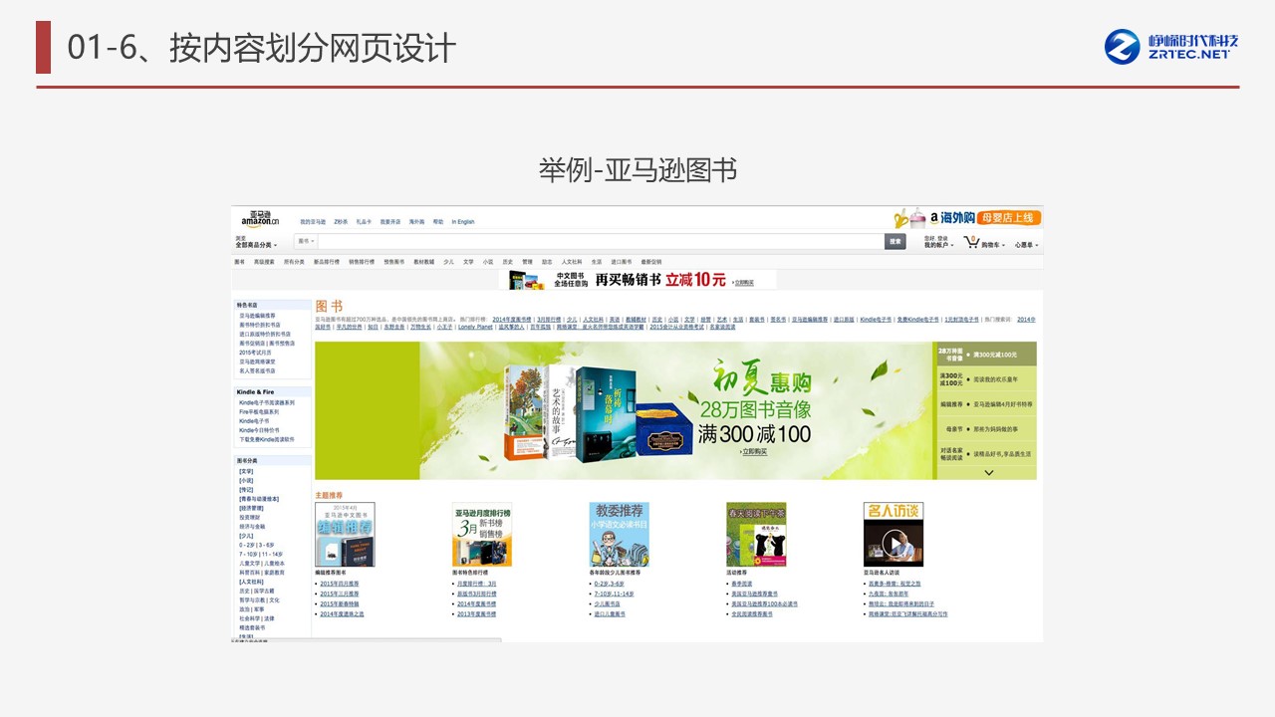Open the 春天阅读下午茶 thumbnail

coord(756,535)
